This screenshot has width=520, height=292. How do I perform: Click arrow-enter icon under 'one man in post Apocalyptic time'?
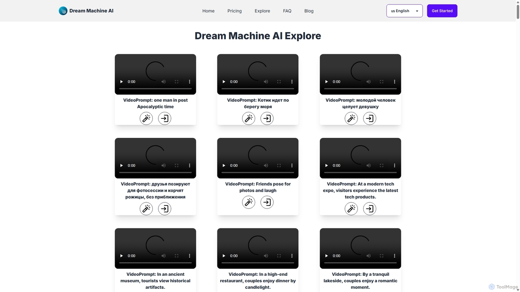[x=165, y=118]
